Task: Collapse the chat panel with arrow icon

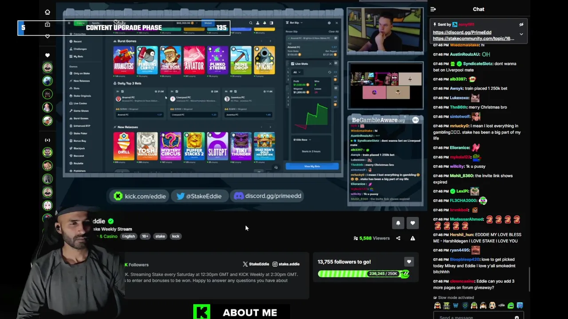Action: coord(433,9)
